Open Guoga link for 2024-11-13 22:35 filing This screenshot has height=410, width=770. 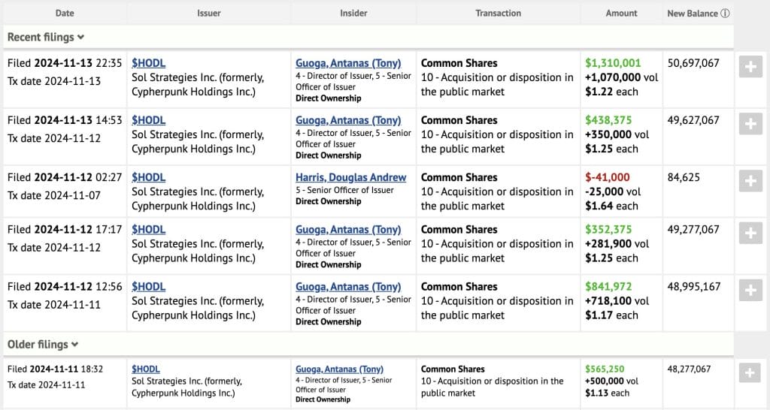pyautogui.click(x=348, y=63)
